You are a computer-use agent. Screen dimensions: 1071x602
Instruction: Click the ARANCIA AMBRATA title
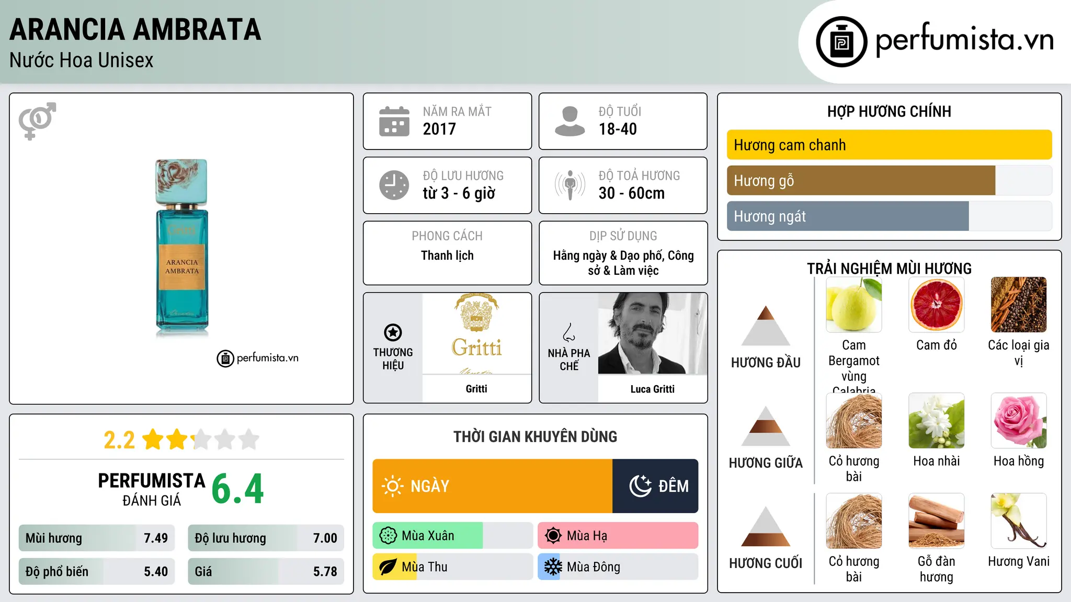(135, 29)
